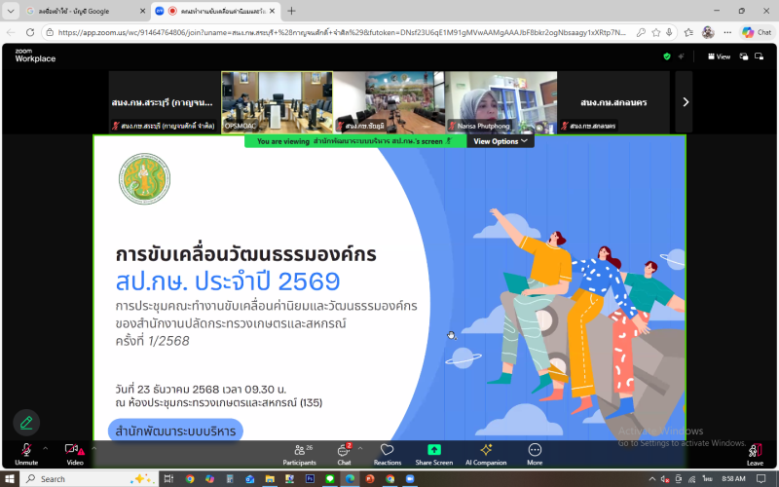This screenshot has width=779, height=487.
Task: Click the green Share Screen button
Action: click(x=434, y=453)
